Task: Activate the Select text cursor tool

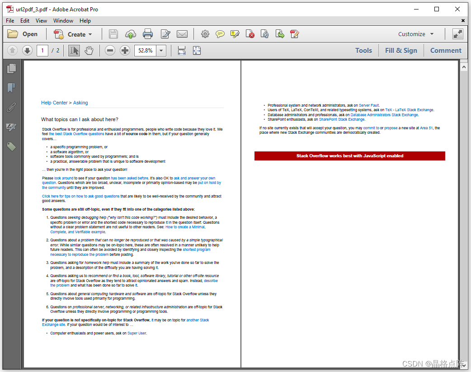Action: (x=74, y=51)
